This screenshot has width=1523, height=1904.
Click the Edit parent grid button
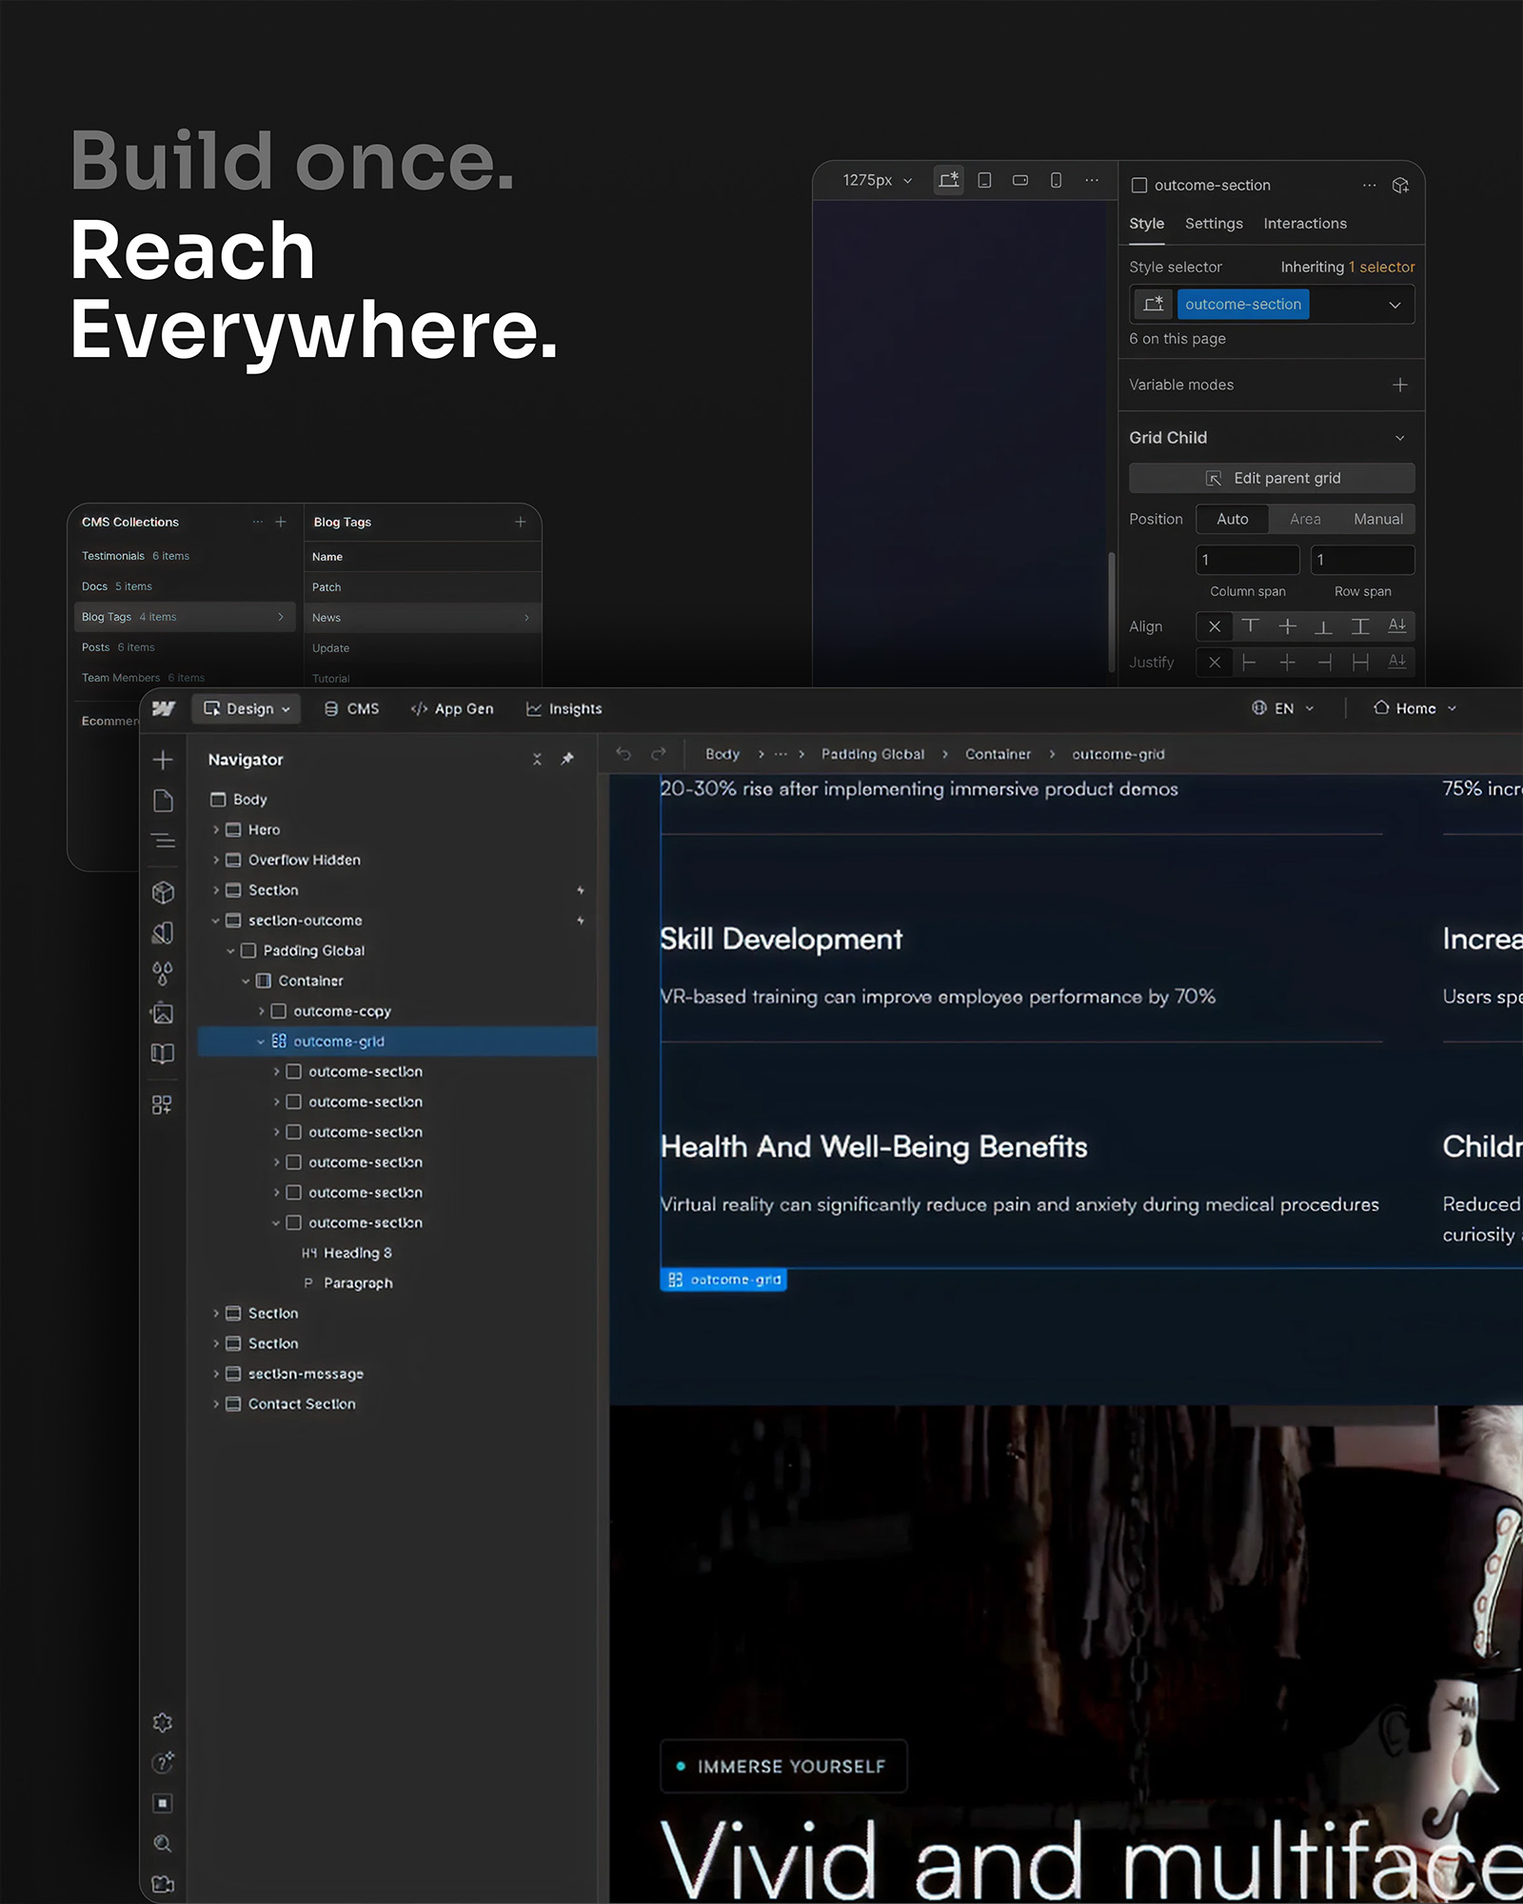[1271, 478]
